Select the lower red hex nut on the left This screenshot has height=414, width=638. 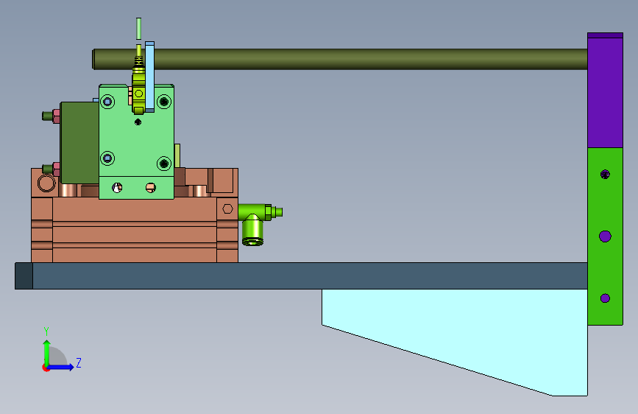56,169
